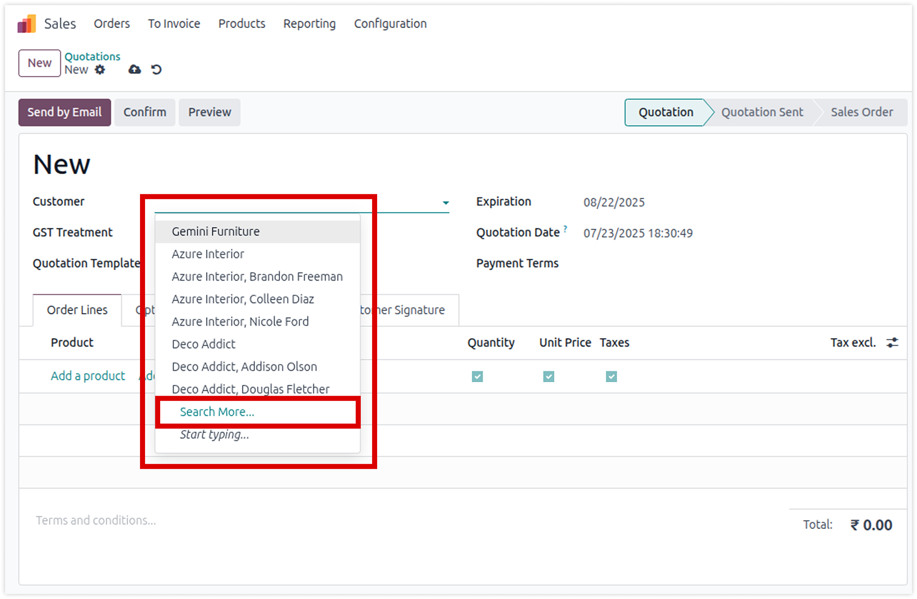917x599 pixels.
Task: Choose Deco Addict customer entry
Action: 258,344
